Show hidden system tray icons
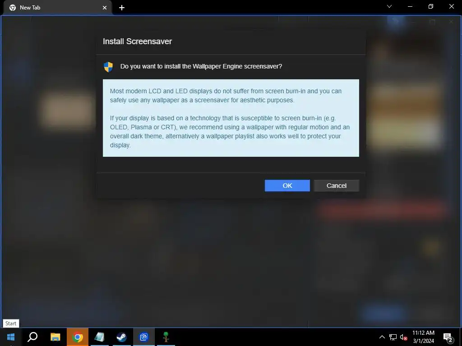 [x=382, y=337]
